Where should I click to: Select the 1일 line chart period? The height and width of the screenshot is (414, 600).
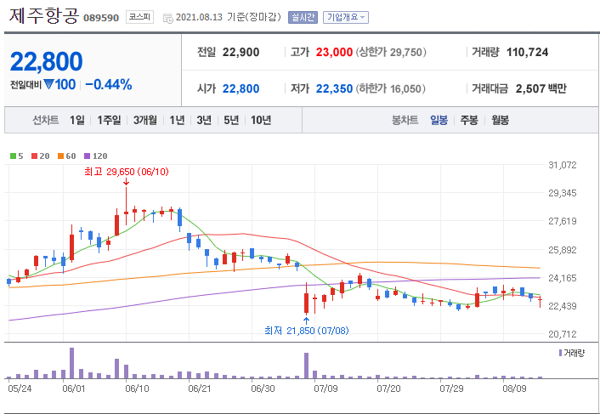pyautogui.click(x=77, y=120)
